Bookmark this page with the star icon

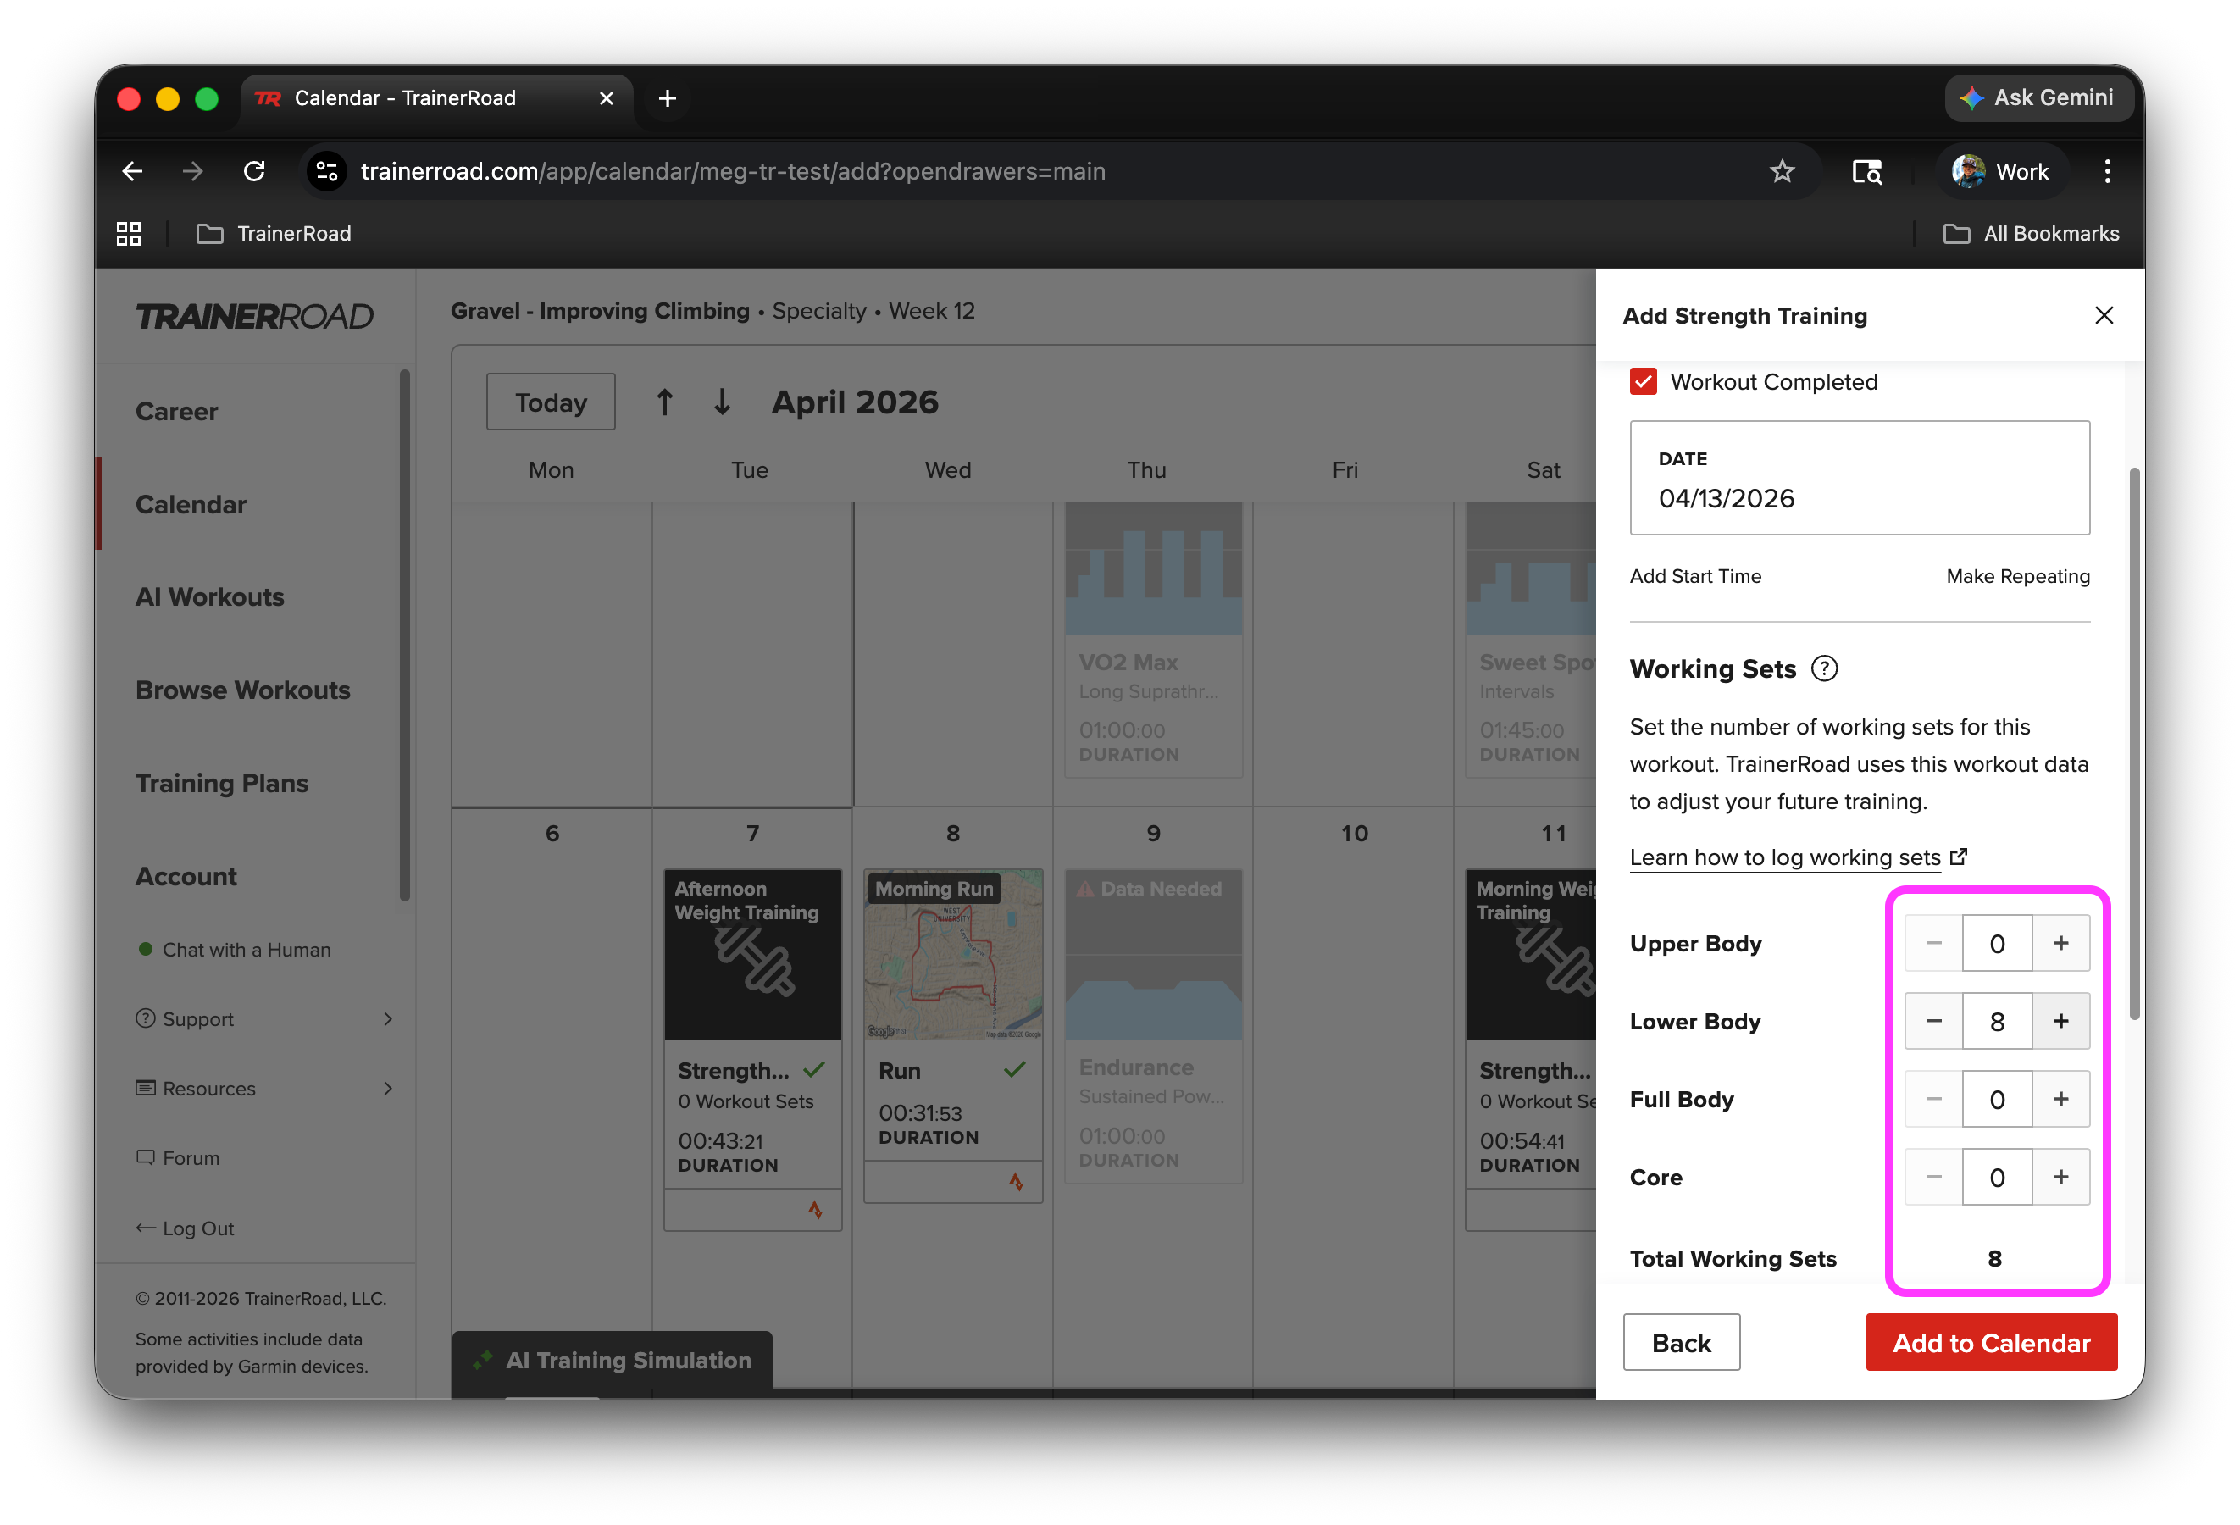coord(1781,172)
